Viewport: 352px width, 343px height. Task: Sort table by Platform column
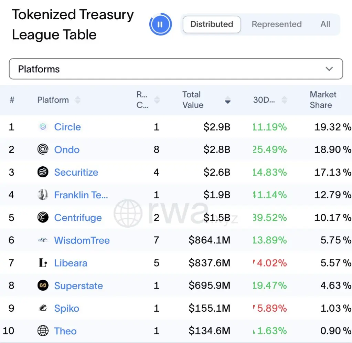point(78,100)
